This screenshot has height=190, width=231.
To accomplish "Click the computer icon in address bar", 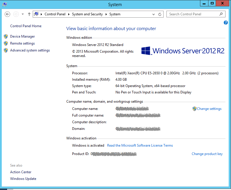I will (36, 14).
